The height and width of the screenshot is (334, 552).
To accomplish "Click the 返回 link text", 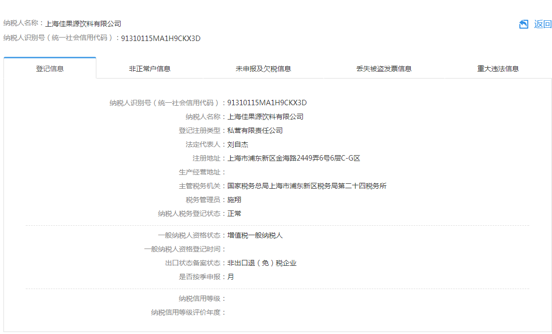I will click(543, 24).
